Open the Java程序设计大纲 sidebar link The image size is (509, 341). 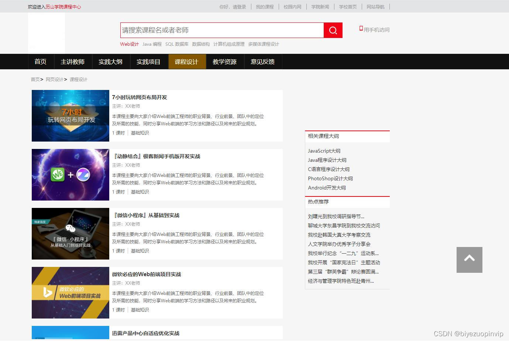[x=327, y=160]
